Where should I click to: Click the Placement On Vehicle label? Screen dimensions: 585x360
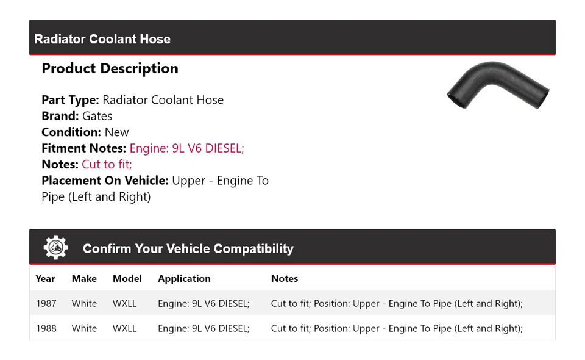click(x=105, y=181)
